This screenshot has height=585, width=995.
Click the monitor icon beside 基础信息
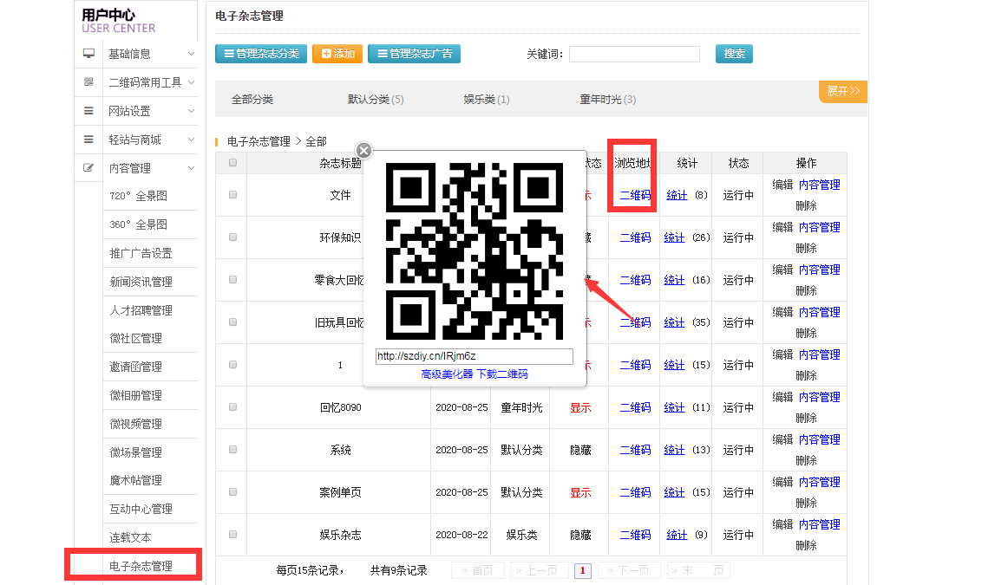pyautogui.click(x=88, y=54)
